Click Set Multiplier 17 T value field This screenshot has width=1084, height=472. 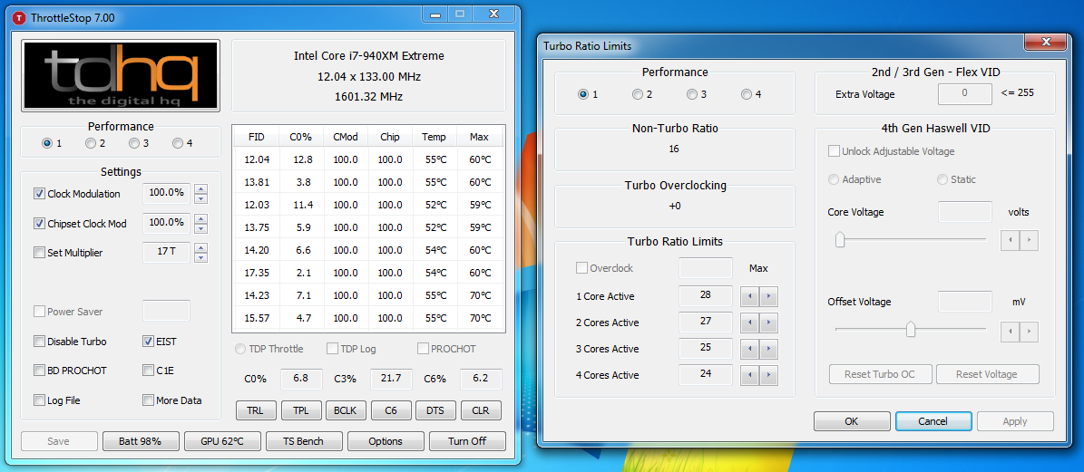[166, 253]
